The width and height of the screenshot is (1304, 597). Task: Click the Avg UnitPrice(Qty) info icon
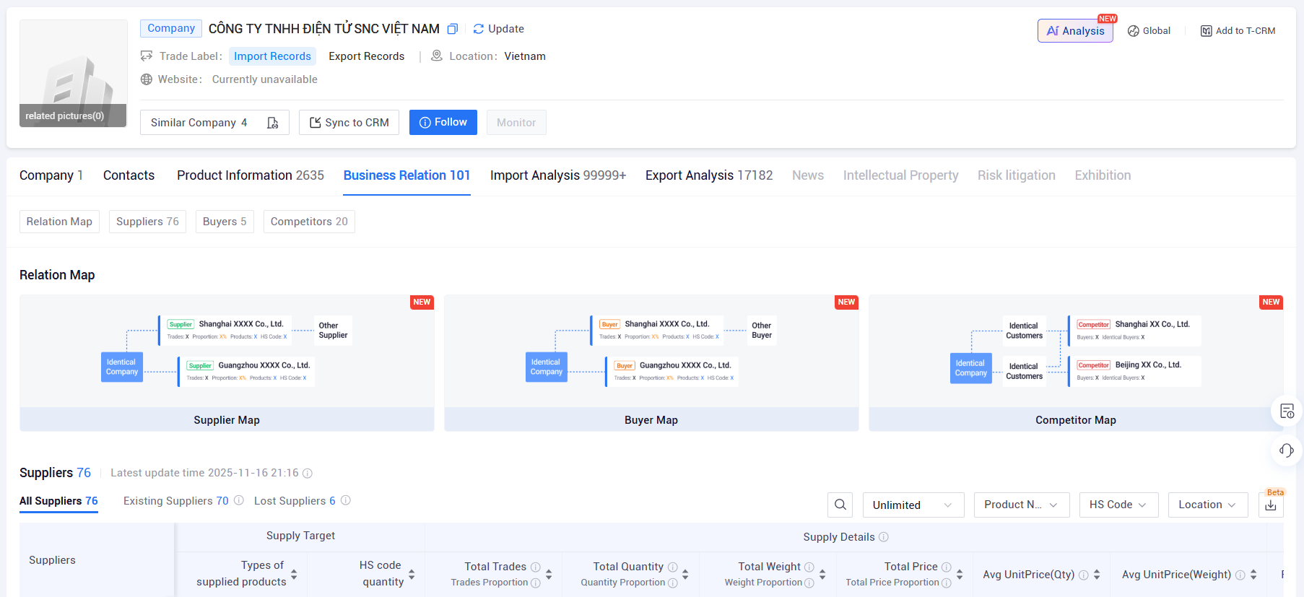pyautogui.click(x=1084, y=575)
